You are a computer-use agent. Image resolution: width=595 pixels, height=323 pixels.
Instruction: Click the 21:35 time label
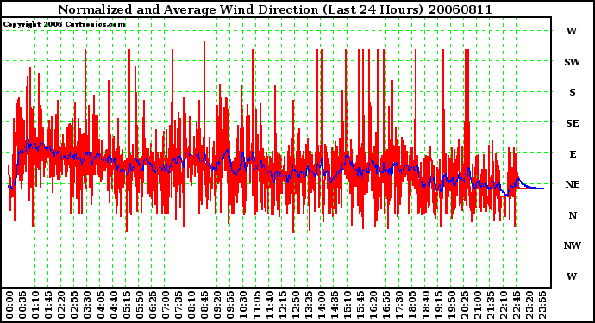pos(490,305)
